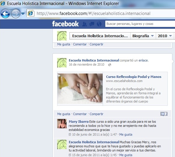The width and height of the screenshot is (175, 157).
Task: Click the 10 de junio de 2011 comment timestamp
Action: tap(93, 134)
